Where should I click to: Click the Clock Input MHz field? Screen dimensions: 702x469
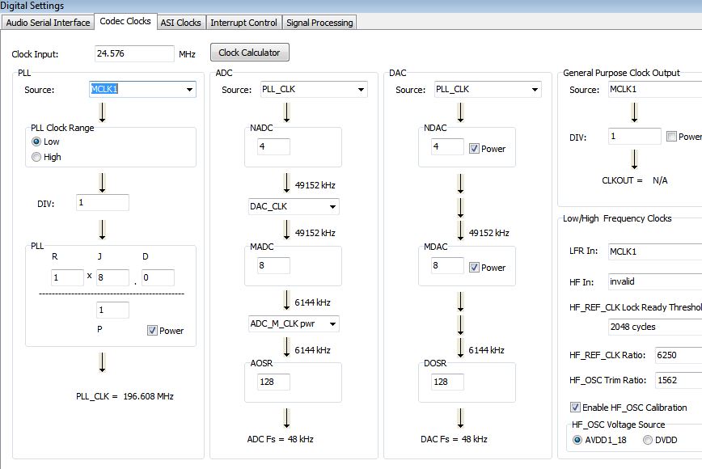point(134,53)
